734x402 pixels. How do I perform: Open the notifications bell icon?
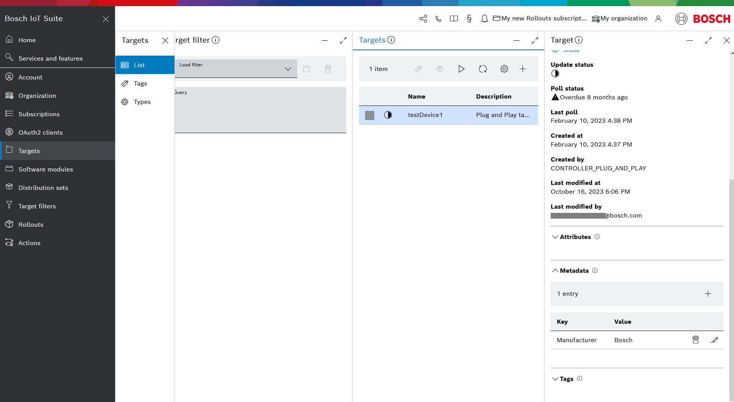(x=484, y=18)
